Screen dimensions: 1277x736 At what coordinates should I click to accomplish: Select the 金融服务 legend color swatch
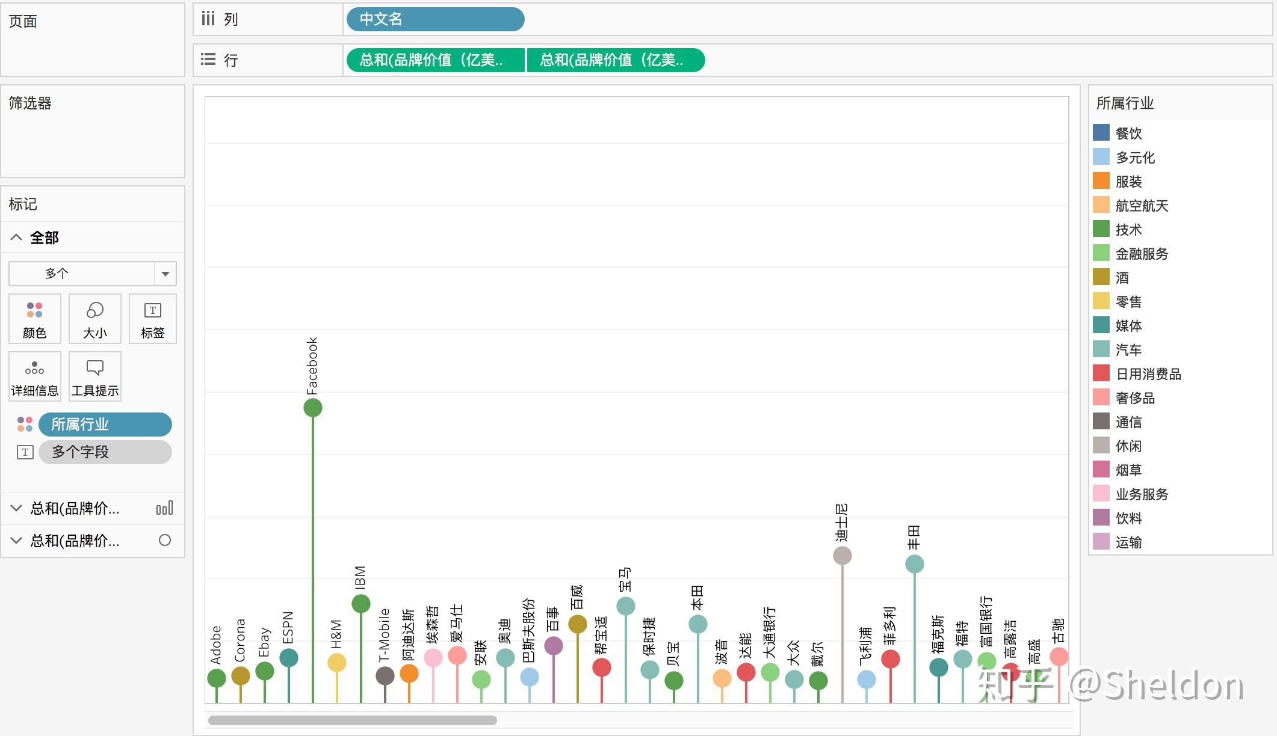(x=1101, y=253)
